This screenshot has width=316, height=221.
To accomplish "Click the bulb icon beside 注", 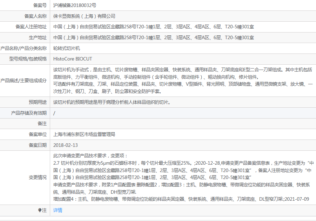I will 40,210.
